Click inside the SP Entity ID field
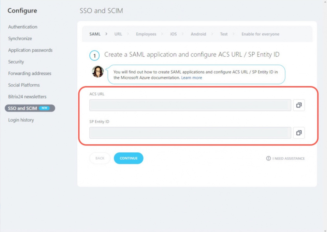The height and width of the screenshot is (232, 327). click(x=190, y=133)
